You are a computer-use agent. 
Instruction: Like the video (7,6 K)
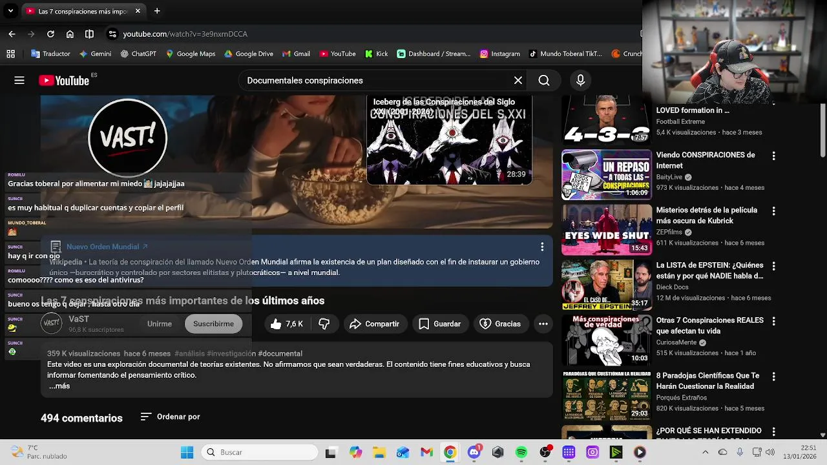coord(287,324)
